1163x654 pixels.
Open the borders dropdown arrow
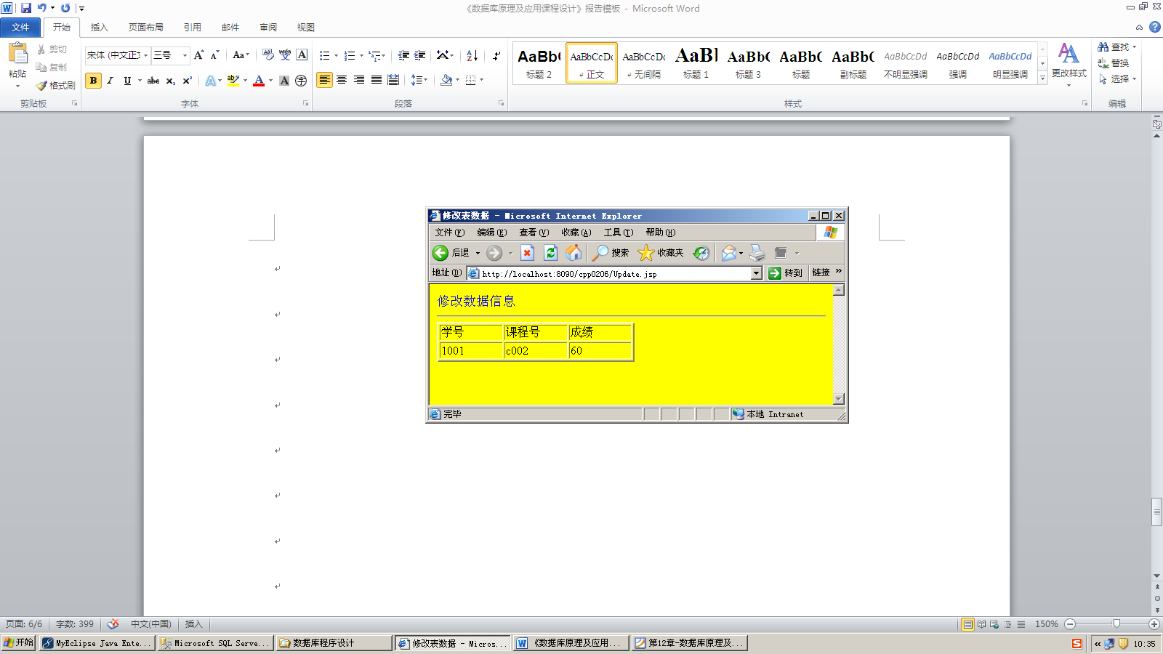(481, 80)
